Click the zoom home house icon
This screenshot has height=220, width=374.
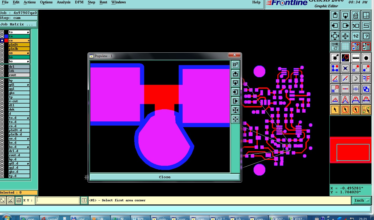tap(356, 15)
